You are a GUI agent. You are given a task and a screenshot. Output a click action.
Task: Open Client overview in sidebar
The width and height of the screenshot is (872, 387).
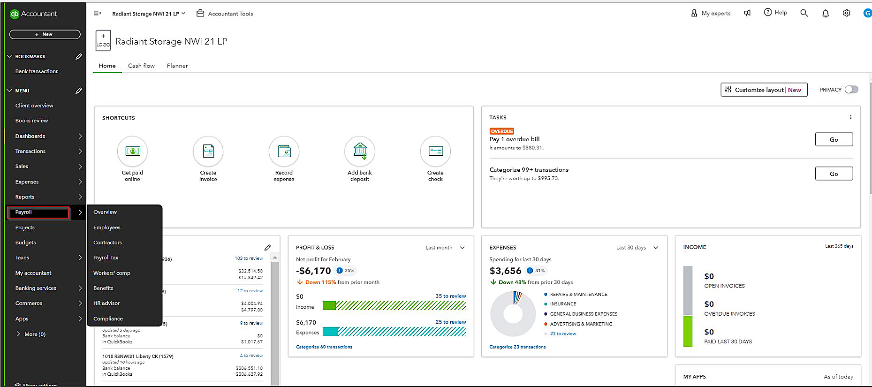[x=34, y=106]
